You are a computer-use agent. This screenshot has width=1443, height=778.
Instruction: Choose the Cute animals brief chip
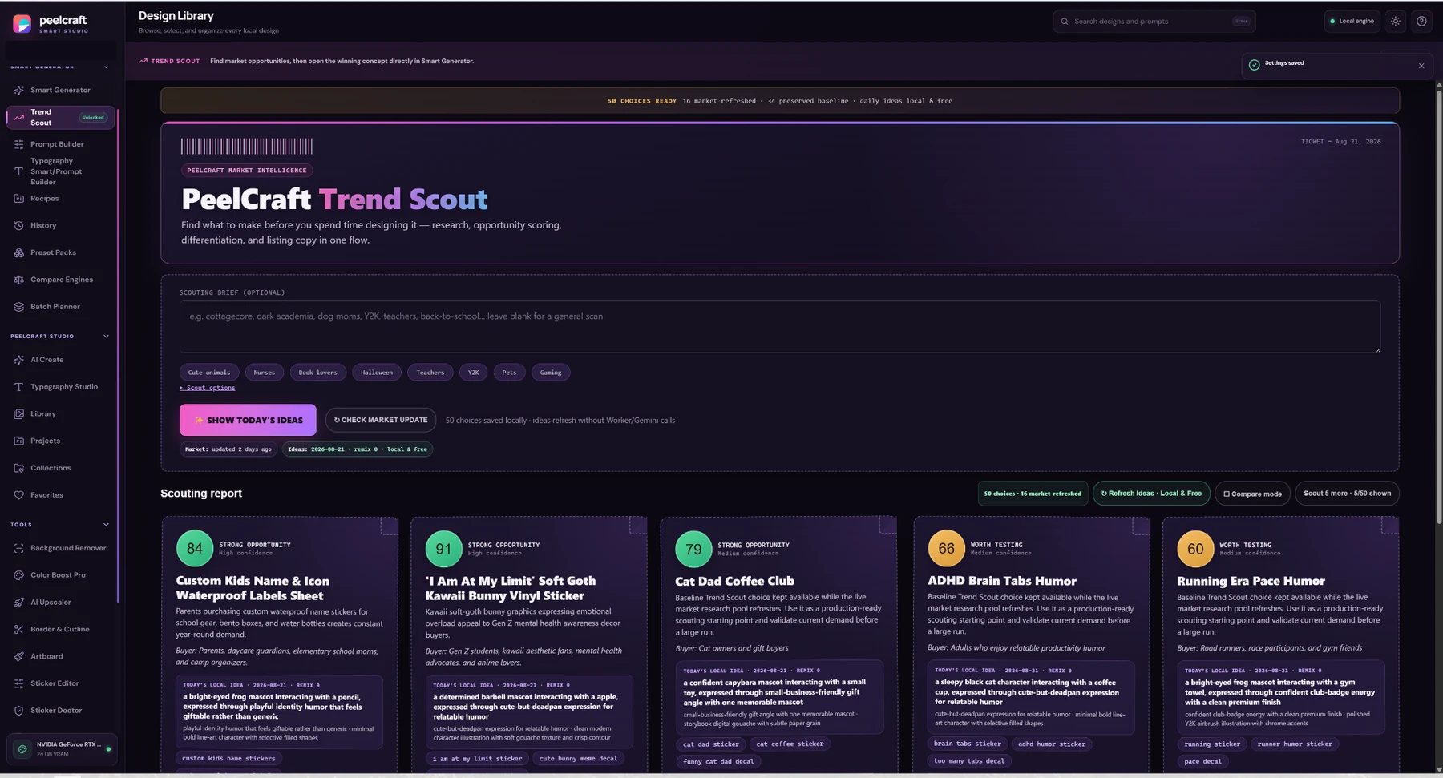209,373
